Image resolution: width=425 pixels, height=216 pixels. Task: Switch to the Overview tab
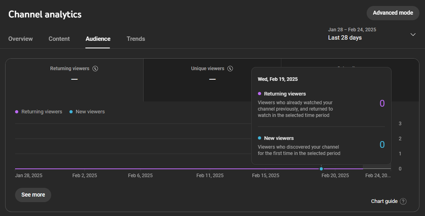(x=21, y=39)
